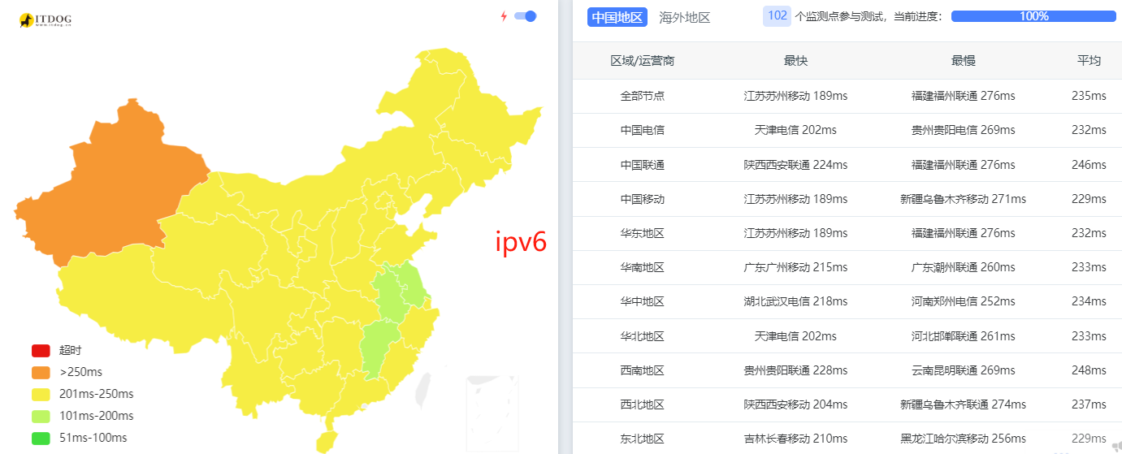
Task: Click the 最快 column header
Action: [795, 61]
